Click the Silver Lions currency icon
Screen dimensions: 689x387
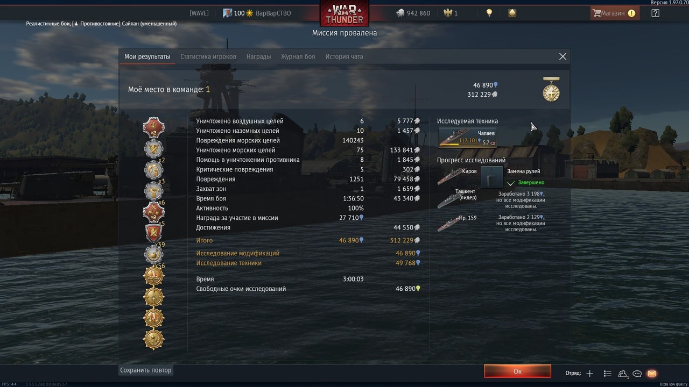(x=400, y=13)
